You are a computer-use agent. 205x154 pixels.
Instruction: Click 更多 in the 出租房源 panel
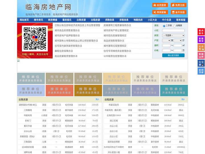pyautogui.click(x=183, y=99)
